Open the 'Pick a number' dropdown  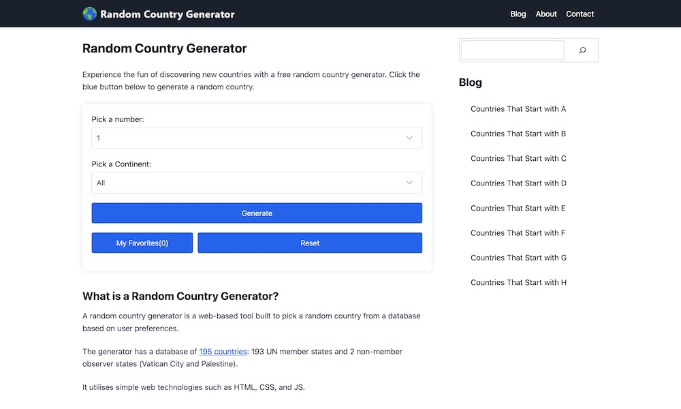pos(257,138)
